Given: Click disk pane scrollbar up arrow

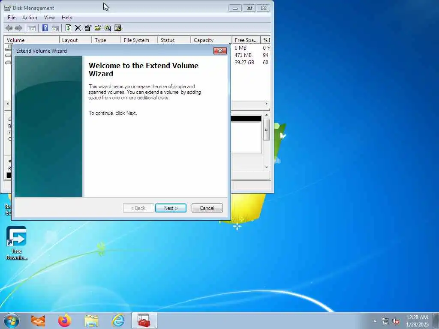Looking at the screenshot, I should tap(267, 115).
